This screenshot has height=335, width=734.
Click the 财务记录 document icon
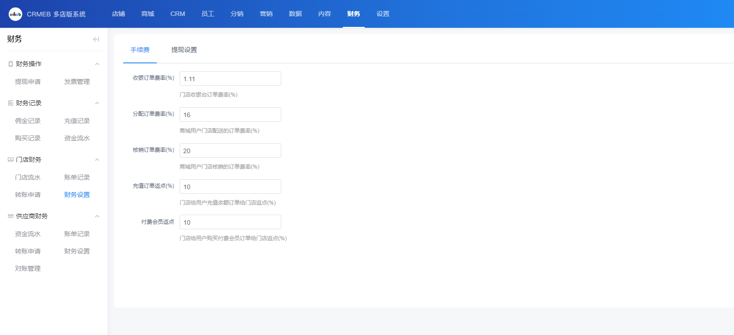10,103
